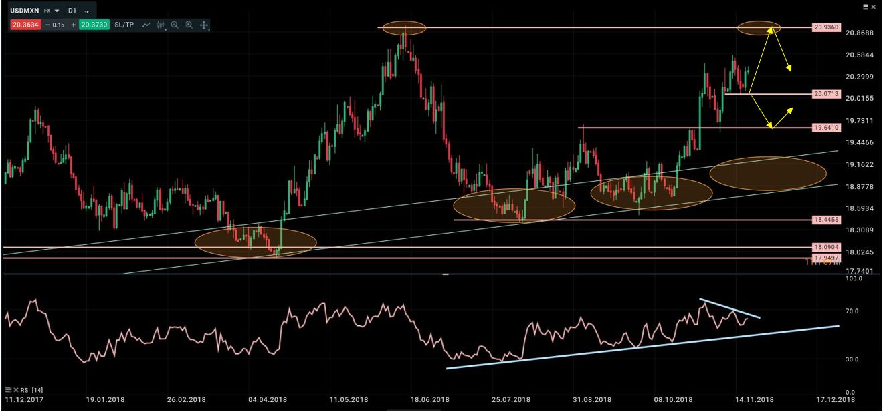Click the 30.0 RSI scale value

click(x=854, y=359)
